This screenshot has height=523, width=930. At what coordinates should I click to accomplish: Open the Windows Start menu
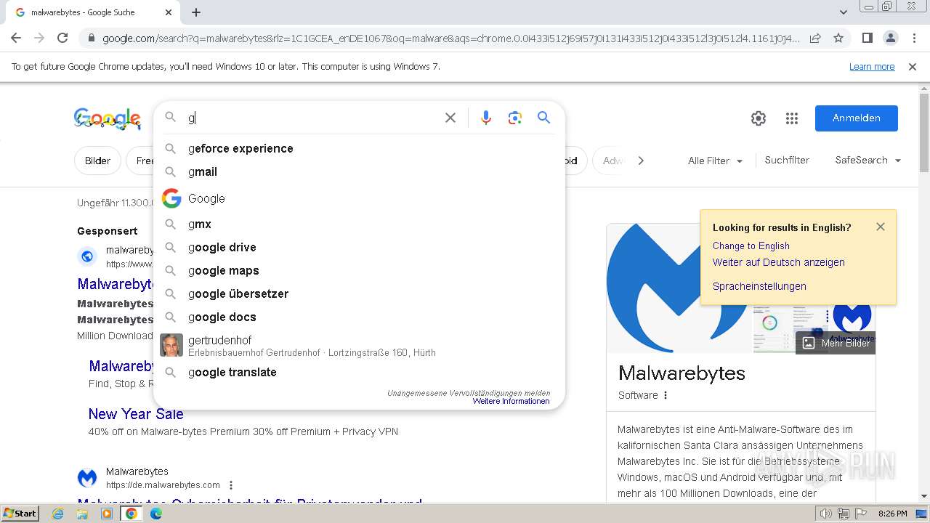[20, 514]
